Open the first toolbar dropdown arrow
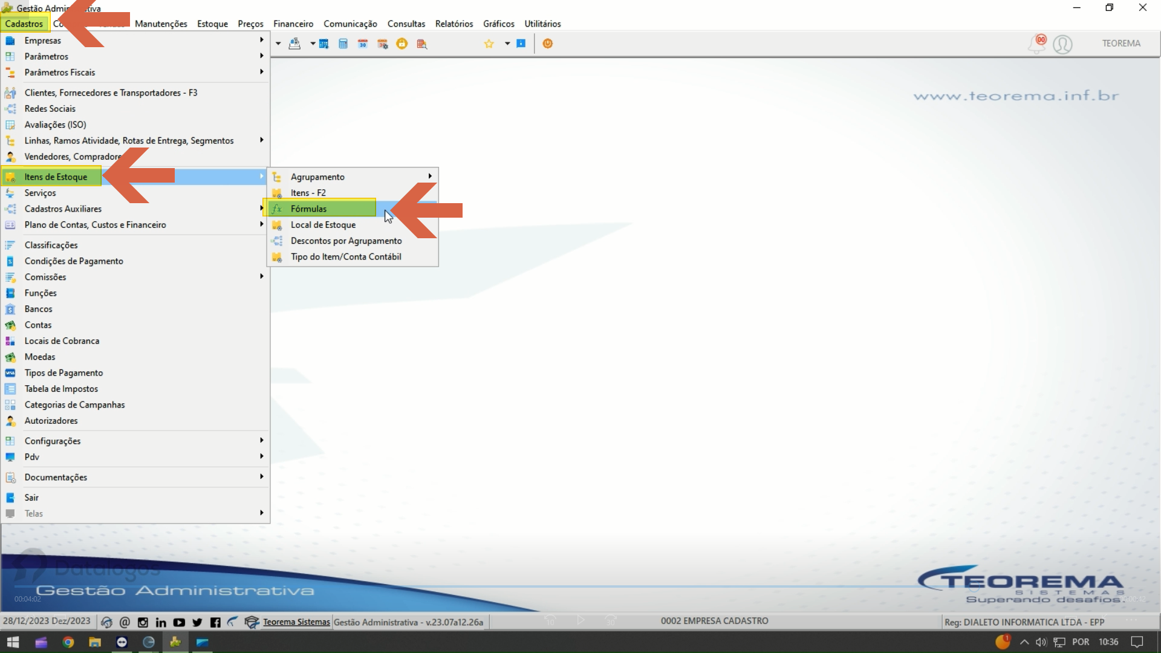This screenshot has width=1161, height=653. [278, 44]
